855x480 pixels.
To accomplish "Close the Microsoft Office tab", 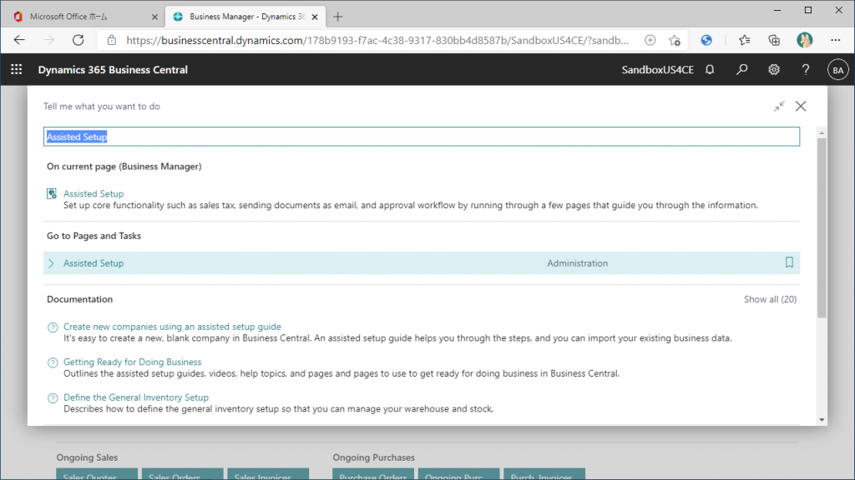I will [154, 17].
